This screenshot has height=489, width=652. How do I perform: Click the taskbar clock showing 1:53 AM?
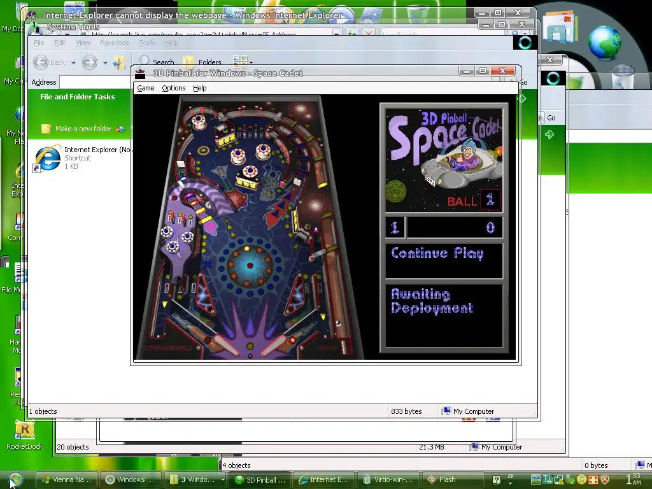pos(634,479)
